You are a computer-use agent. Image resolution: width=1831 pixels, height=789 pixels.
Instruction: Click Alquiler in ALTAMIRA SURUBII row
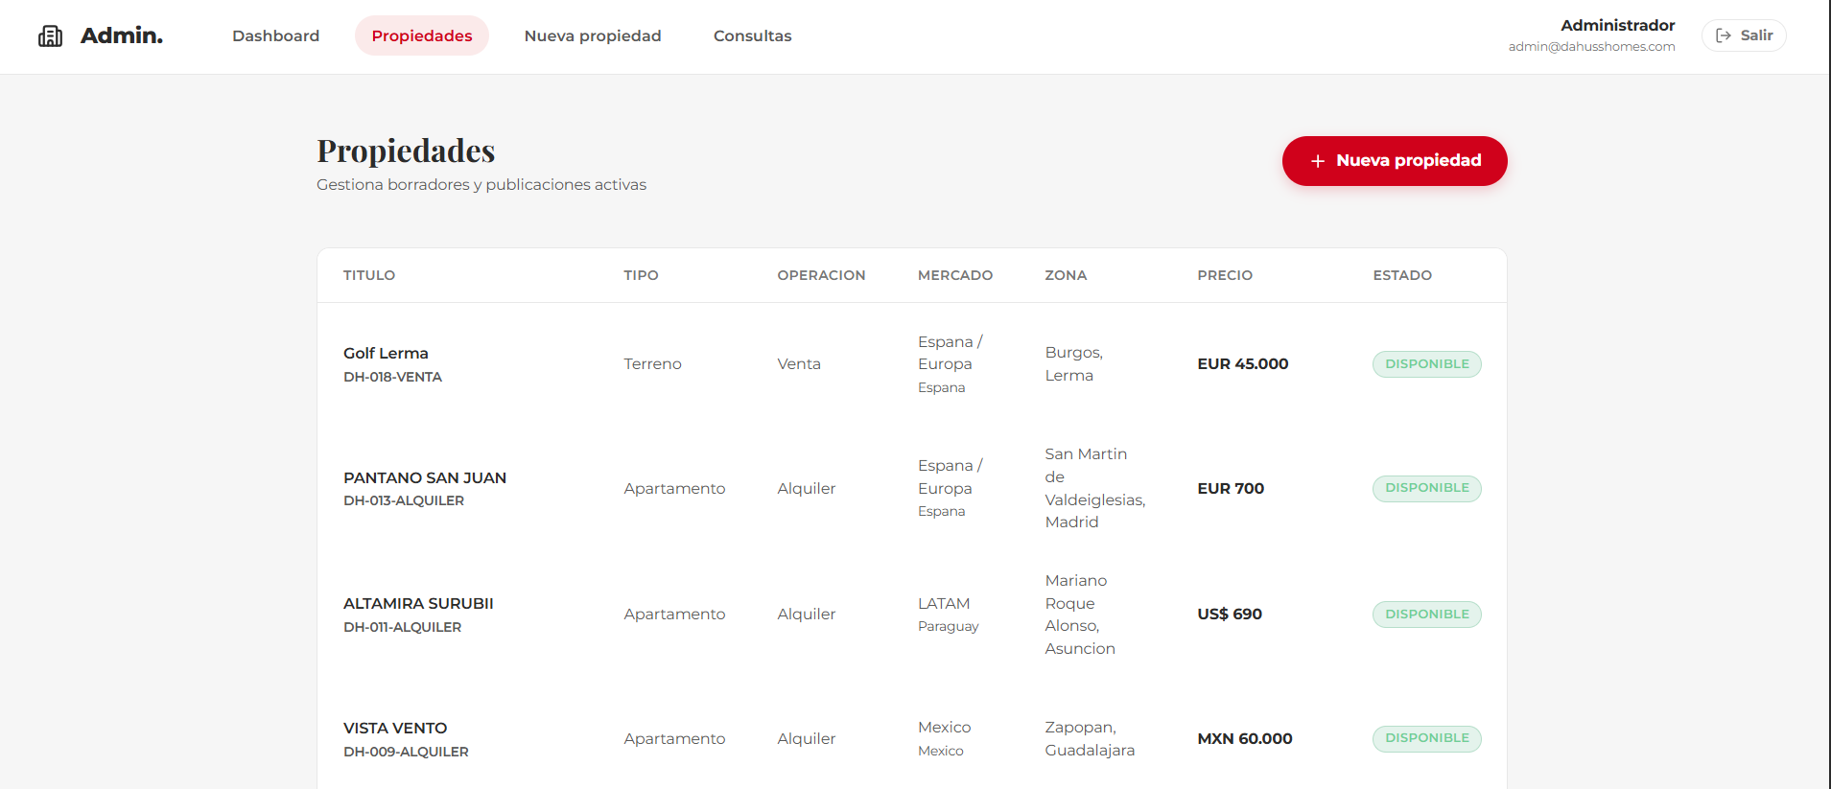(806, 614)
